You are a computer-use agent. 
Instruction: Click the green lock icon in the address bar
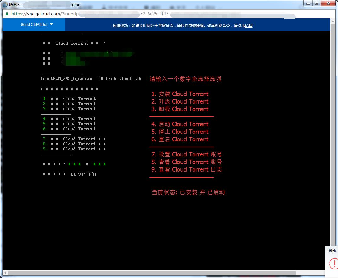pyautogui.click(x=7, y=14)
